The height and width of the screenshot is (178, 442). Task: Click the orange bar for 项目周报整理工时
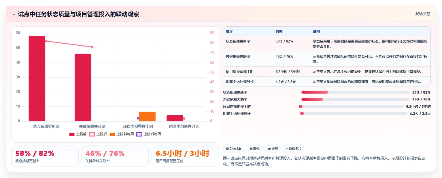tap(147, 116)
